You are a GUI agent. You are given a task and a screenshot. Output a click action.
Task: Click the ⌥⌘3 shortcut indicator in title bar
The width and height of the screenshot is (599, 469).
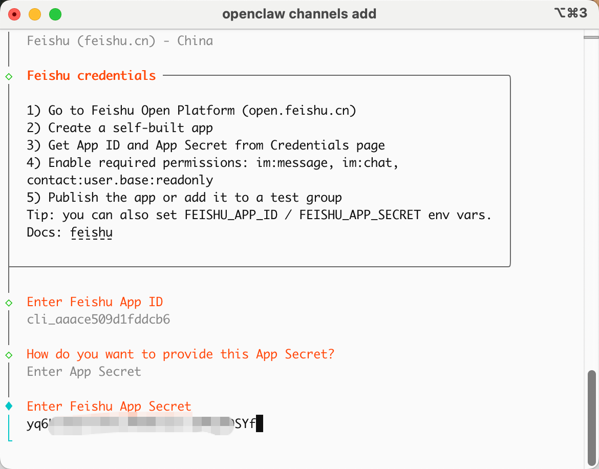[571, 13]
